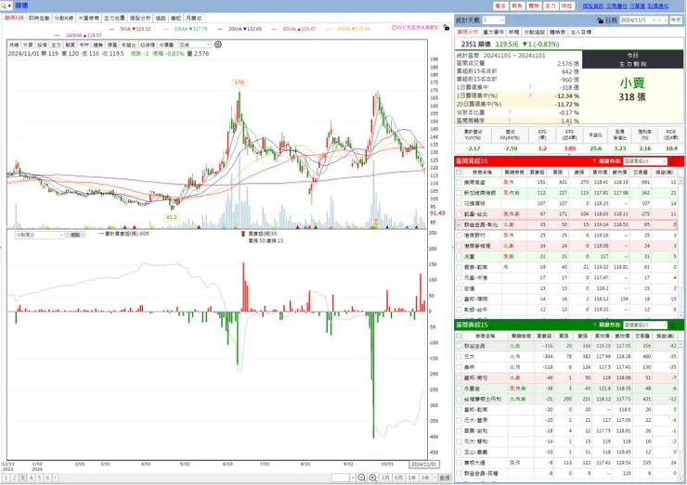Toggle the lock icon beside 日期
687x485 pixels.
[x=601, y=20]
